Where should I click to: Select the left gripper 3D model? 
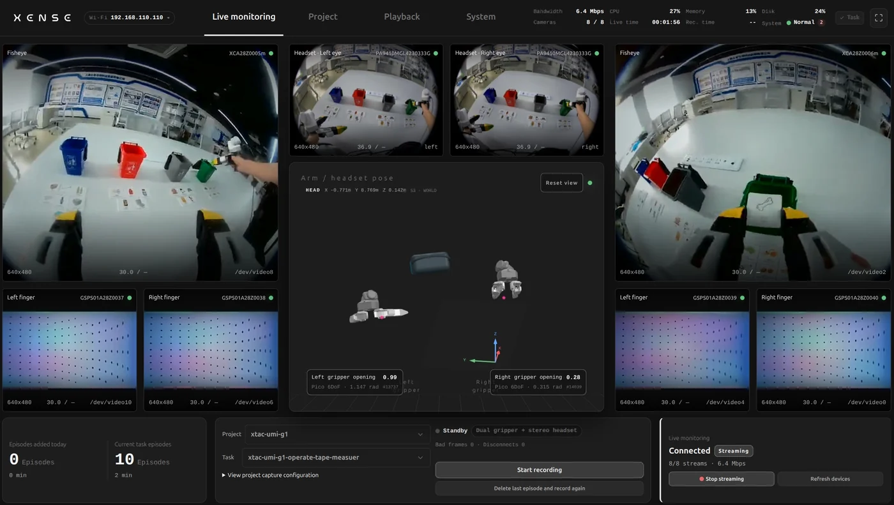(x=378, y=307)
